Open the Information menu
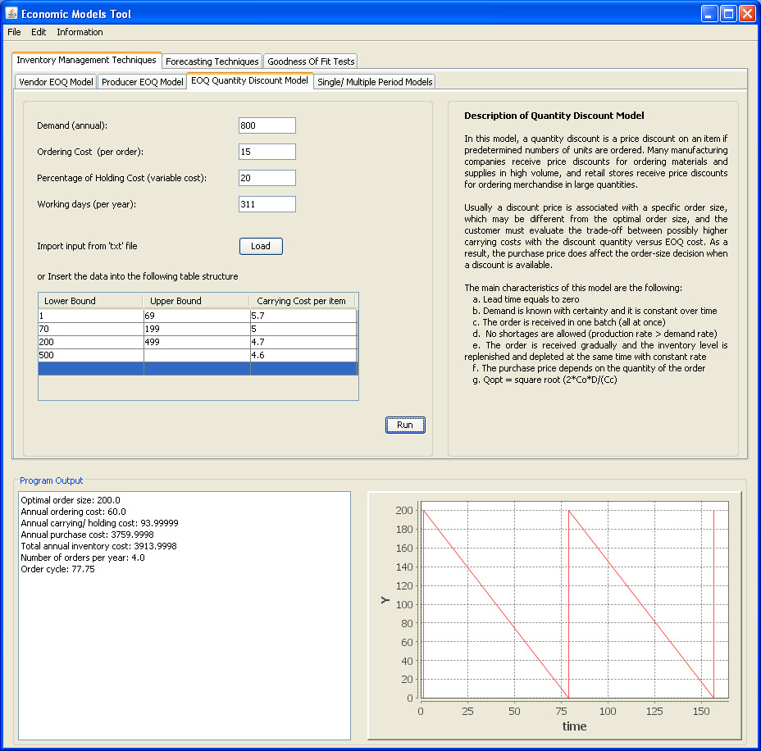 coord(80,32)
